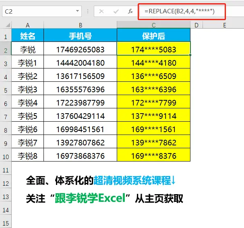Select cell containing 李锐6
This screenshot has width=244, height=228.
click(x=27, y=128)
